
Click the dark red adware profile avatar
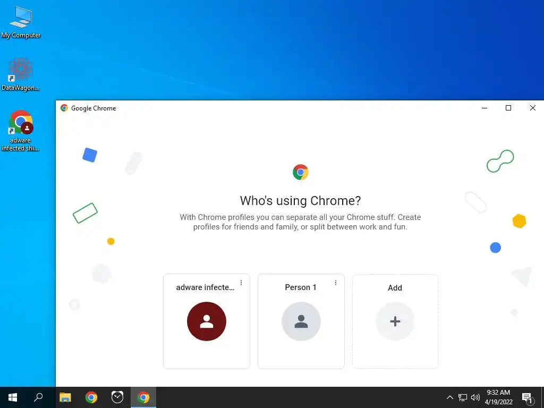coord(207,321)
